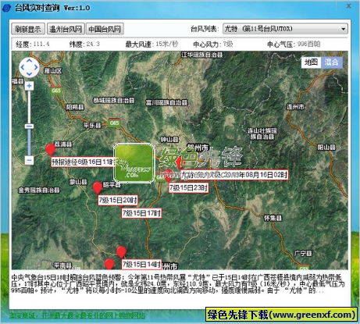
Task: Pan the map left with the left arrow
Action: (23, 67)
